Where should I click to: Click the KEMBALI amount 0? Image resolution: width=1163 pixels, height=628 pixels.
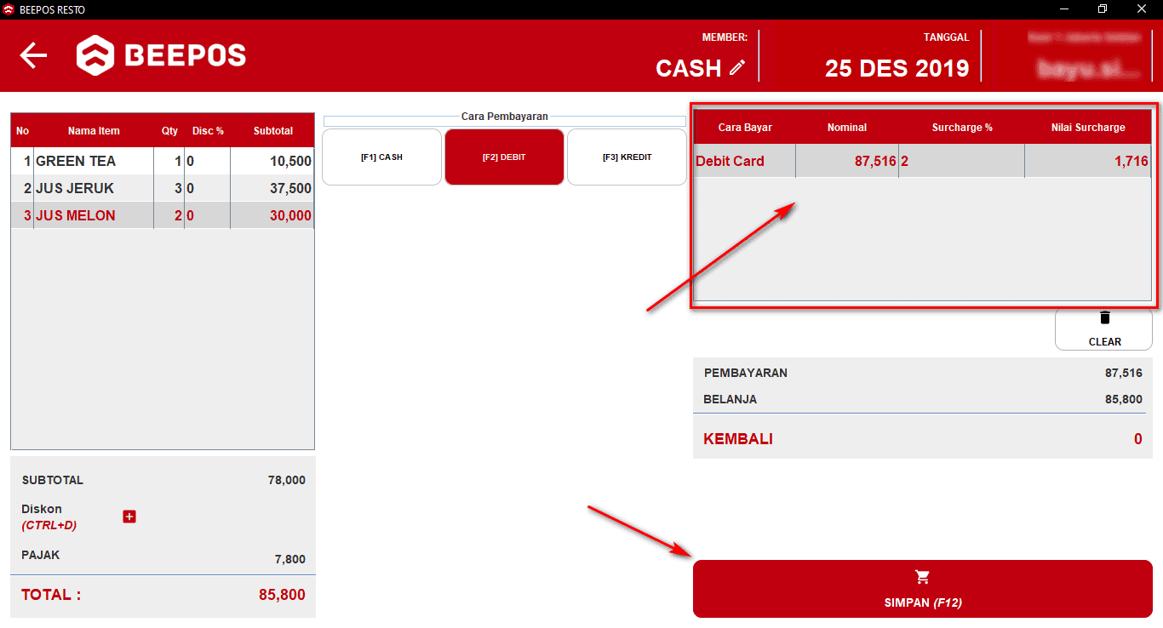pyautogui.click(x=1138, y=439)
